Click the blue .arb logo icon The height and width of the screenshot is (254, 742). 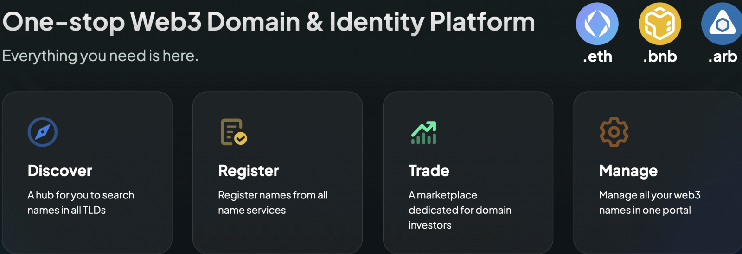click(722, 24)
